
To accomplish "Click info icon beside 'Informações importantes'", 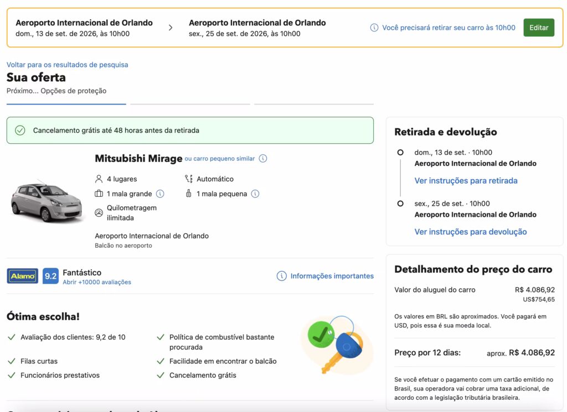I will [281, 276].
